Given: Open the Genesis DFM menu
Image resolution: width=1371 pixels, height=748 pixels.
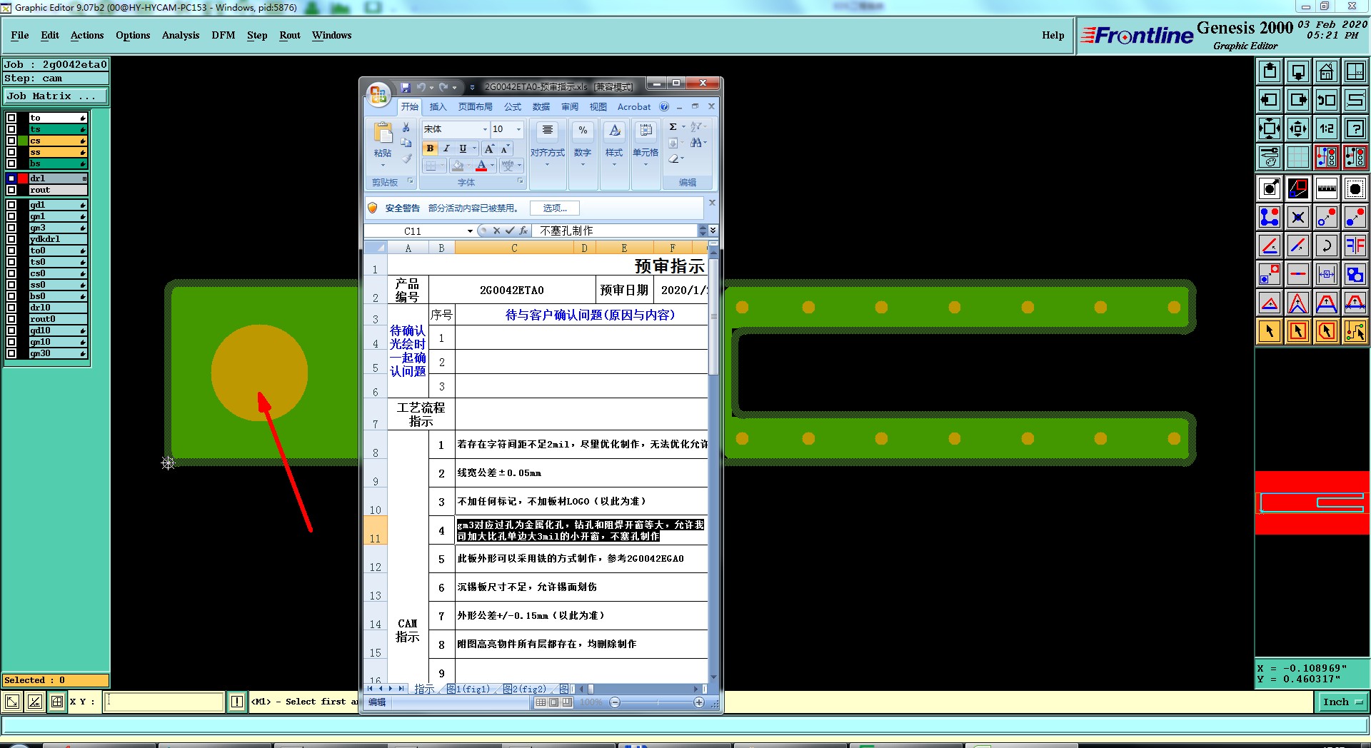Looking at the screenshot, I should [x=224, y=35].
